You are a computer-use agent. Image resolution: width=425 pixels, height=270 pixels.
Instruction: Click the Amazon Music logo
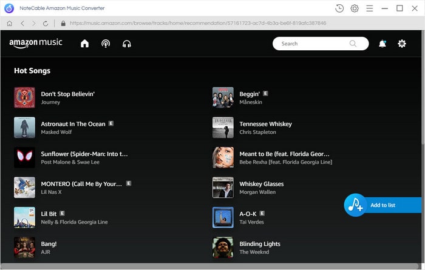click(x=36, y=43)
